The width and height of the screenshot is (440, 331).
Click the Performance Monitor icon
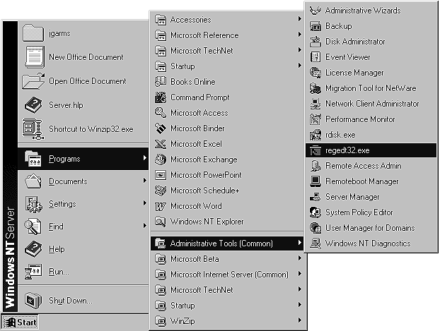(315, 119)
